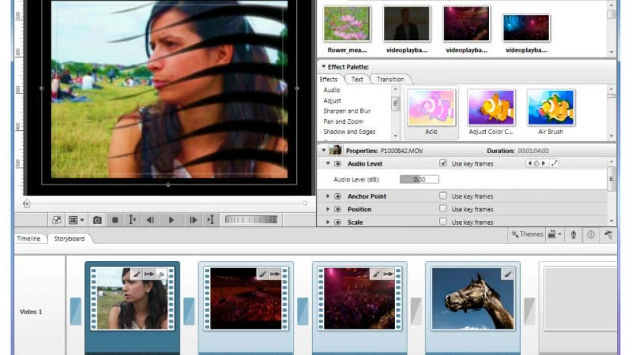Stop playback with the square stop button

(x=115, y=220)
